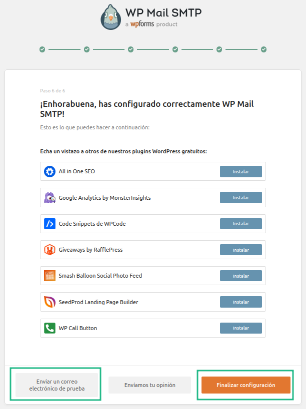
Task: Install Code Snippets de WPCode
Action: click(x=241, y=224)
